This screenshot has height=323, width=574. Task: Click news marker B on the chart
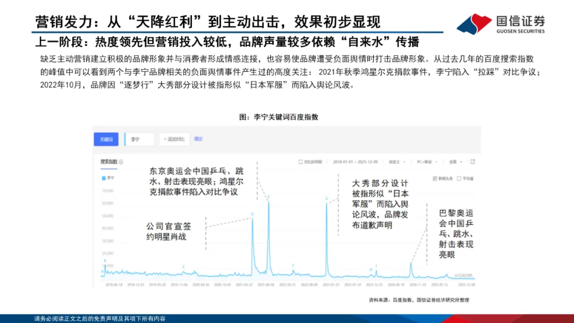105,261
